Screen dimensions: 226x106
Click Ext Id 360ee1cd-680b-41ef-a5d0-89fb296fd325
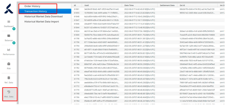coord(197,31)
